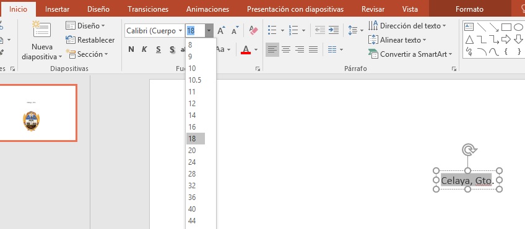Open the Diapositivas-left group dialog launcher

point(13,69)
